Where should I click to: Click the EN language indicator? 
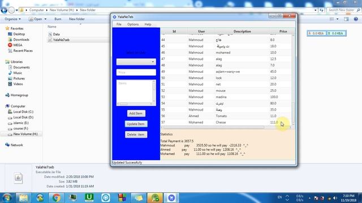279,197
